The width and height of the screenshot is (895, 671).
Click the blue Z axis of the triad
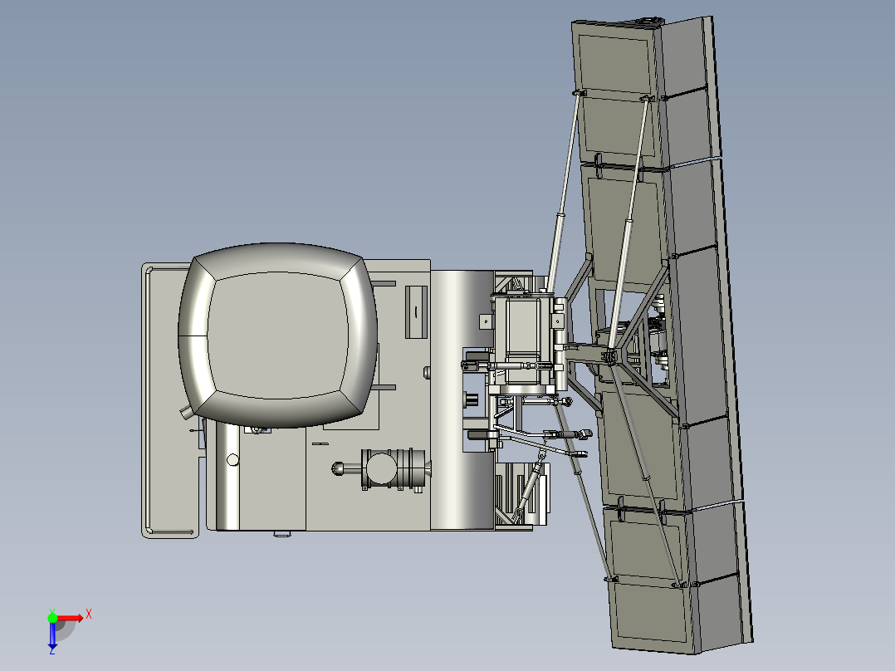click(x=52, y=637)
